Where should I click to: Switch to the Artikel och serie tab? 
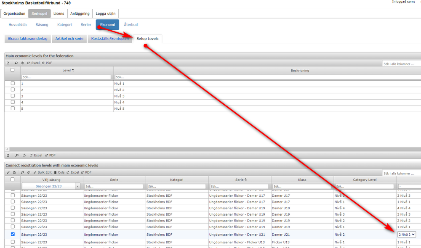click(x=69, y=39)
